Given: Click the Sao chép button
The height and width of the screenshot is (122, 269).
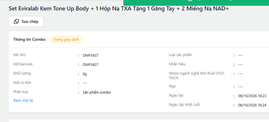Looking at the screenshot, I should click(x=26, y=21).
